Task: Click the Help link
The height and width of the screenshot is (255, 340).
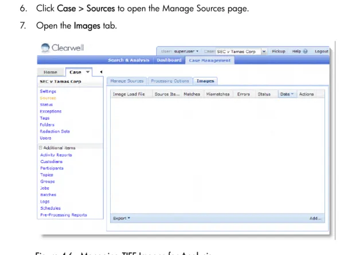Action: (x=296, y=51)
